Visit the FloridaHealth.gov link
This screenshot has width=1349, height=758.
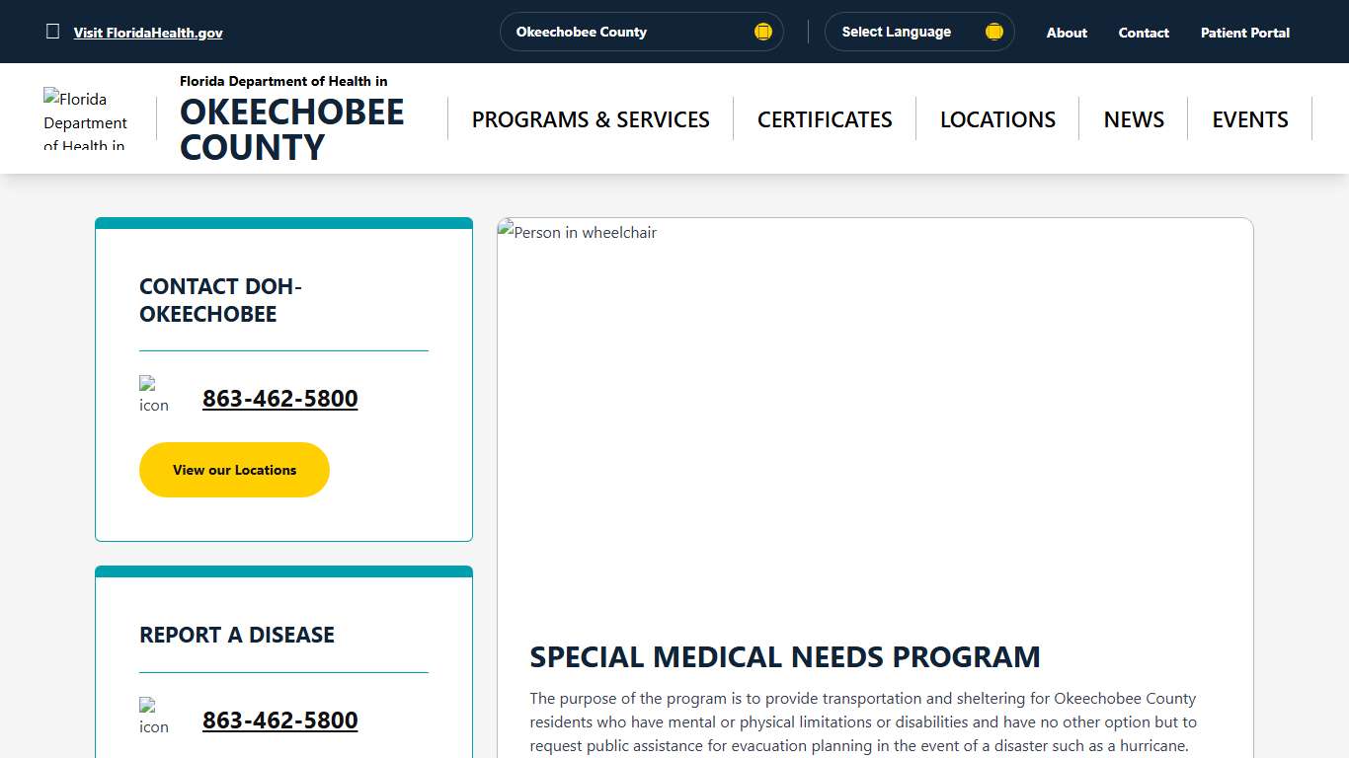(148, 32)
